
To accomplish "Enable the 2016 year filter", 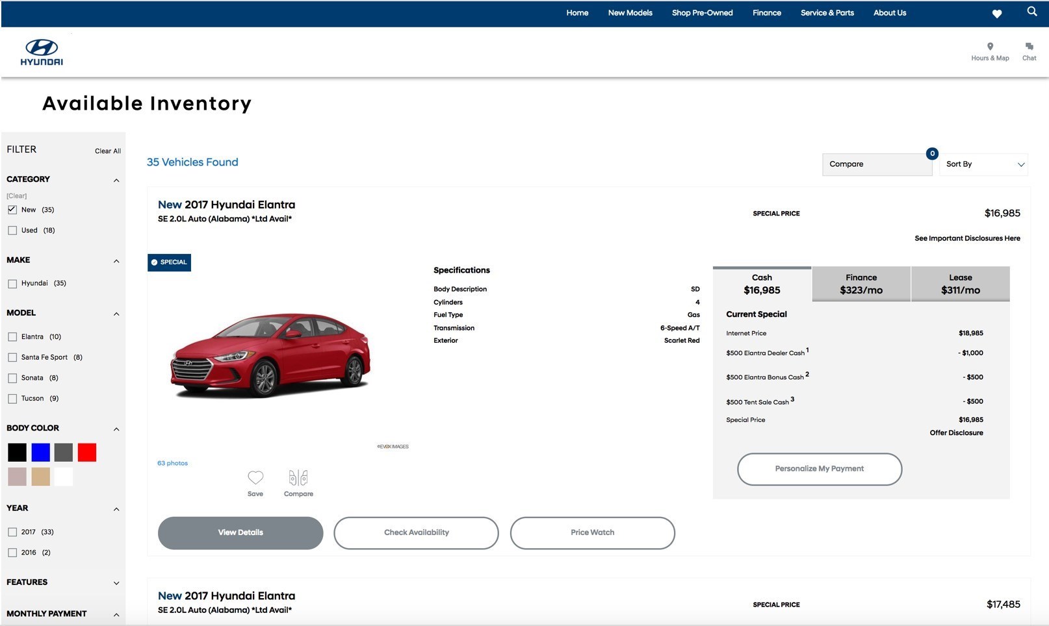I will 12,552.
